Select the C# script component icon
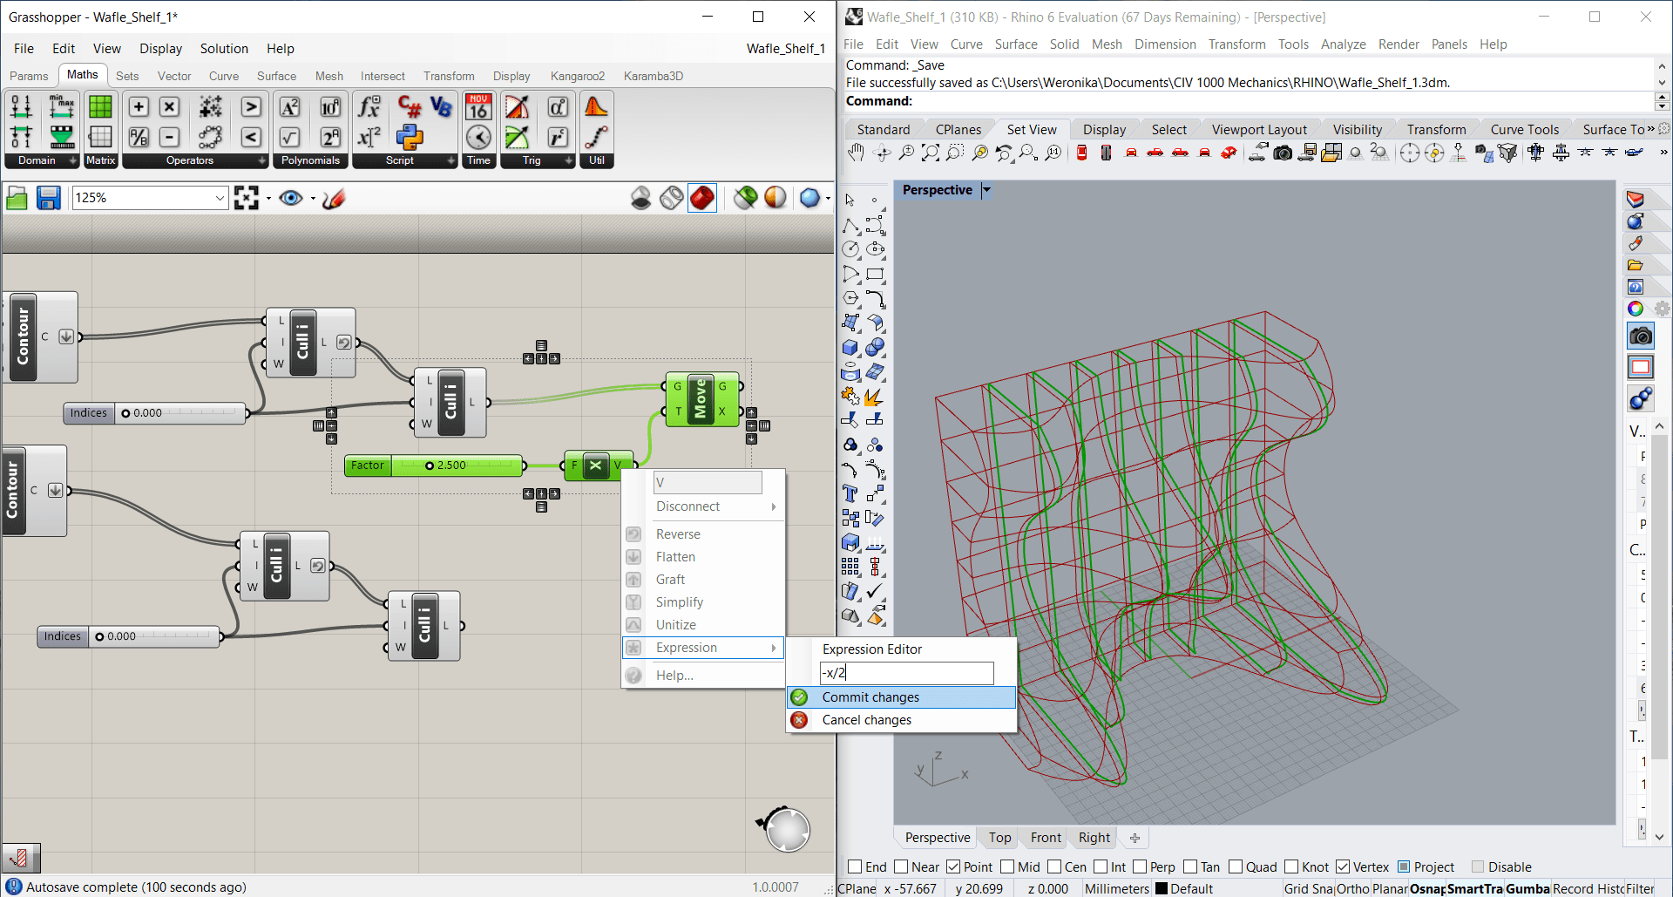 (410, 106)
